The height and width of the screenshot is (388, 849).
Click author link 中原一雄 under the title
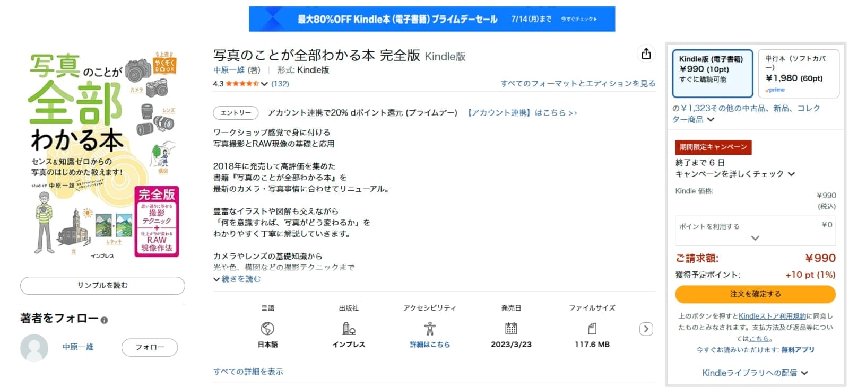(x=229, y=70)
